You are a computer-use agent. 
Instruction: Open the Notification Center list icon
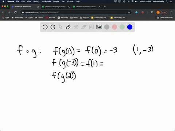pyautogui.click(x=171, y=1)
